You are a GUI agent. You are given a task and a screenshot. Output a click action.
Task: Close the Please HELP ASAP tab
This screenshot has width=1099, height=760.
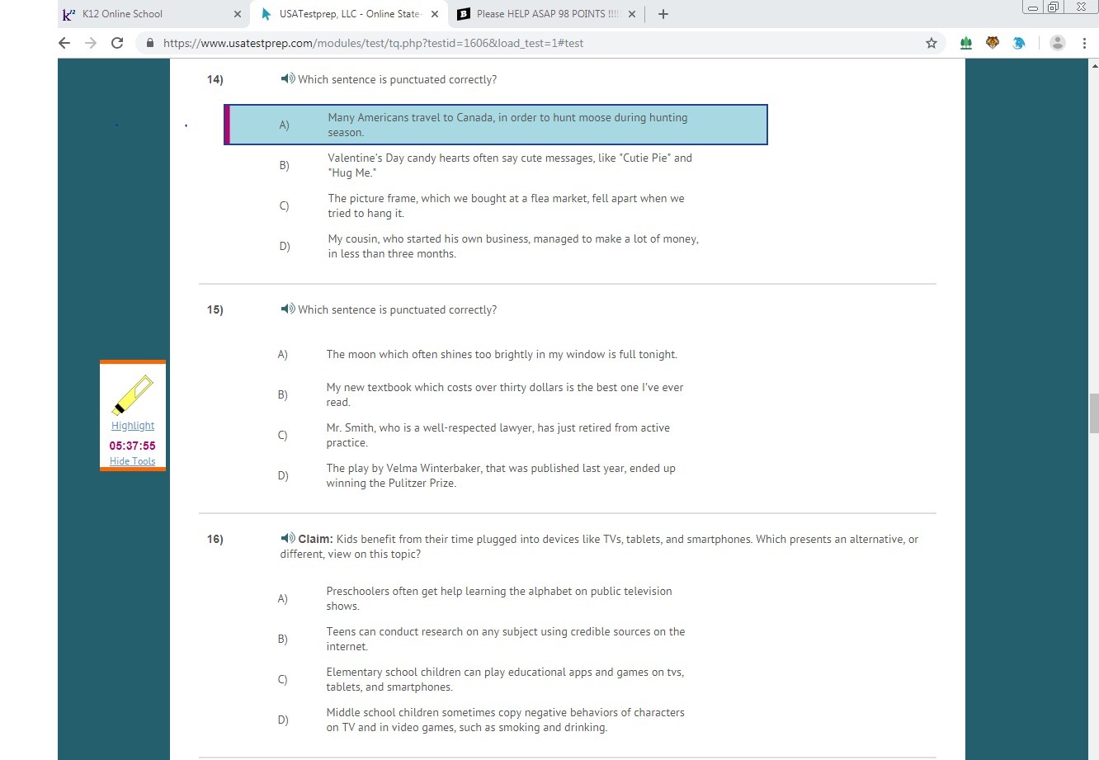[x=632, y=14]
